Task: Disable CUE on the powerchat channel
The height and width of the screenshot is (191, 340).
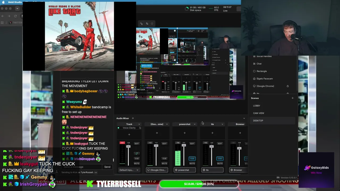Action: (192, 159)
